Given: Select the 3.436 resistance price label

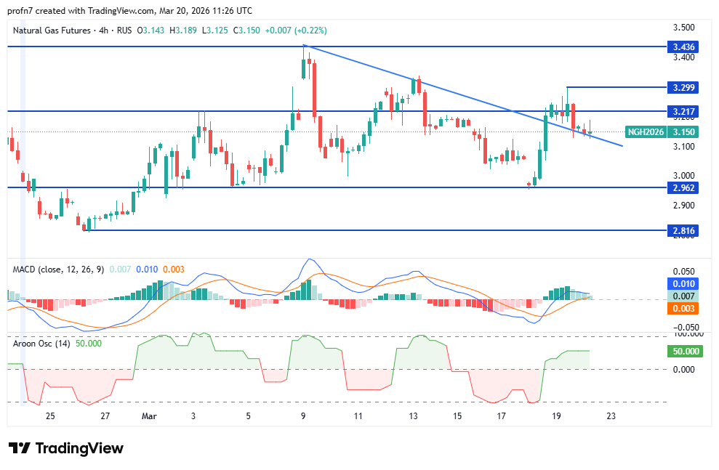Looking at the screenshot, I should [685, 46].
